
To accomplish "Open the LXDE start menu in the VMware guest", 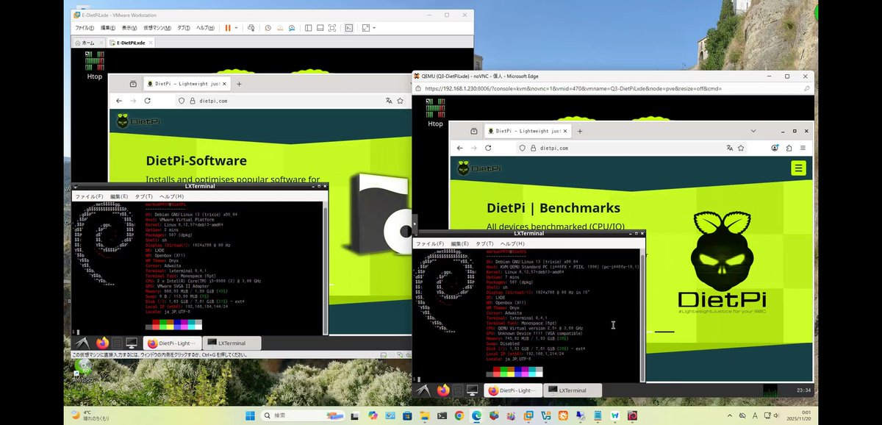I will (83, 343).
